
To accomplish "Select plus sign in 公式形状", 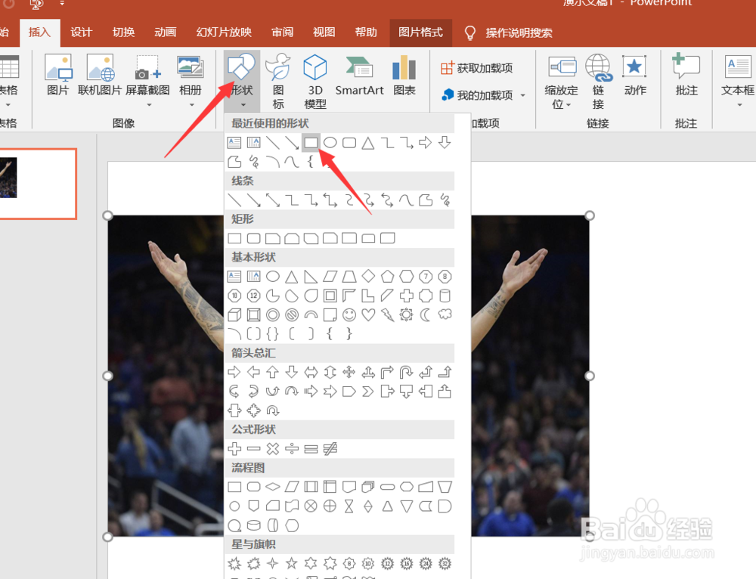I will 235,449.
